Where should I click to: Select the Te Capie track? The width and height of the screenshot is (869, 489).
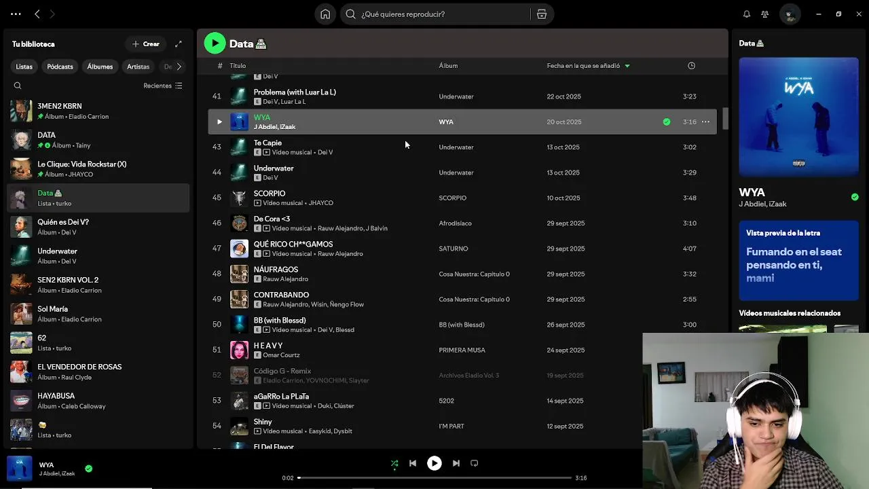[x=462, y=147]
